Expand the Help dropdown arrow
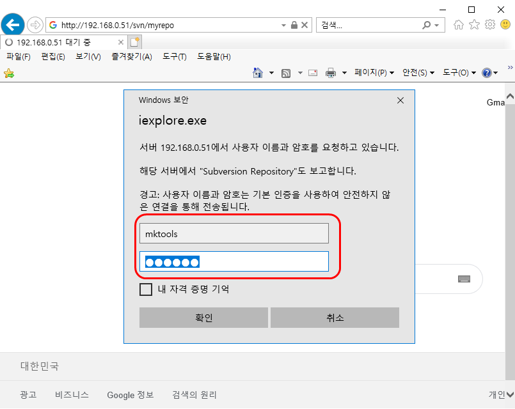This screenshot has height=409, width=515. coord(495,73)
